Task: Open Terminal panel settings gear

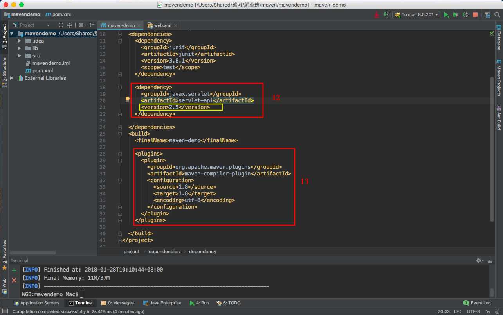Action: click(x=479, y=260)
